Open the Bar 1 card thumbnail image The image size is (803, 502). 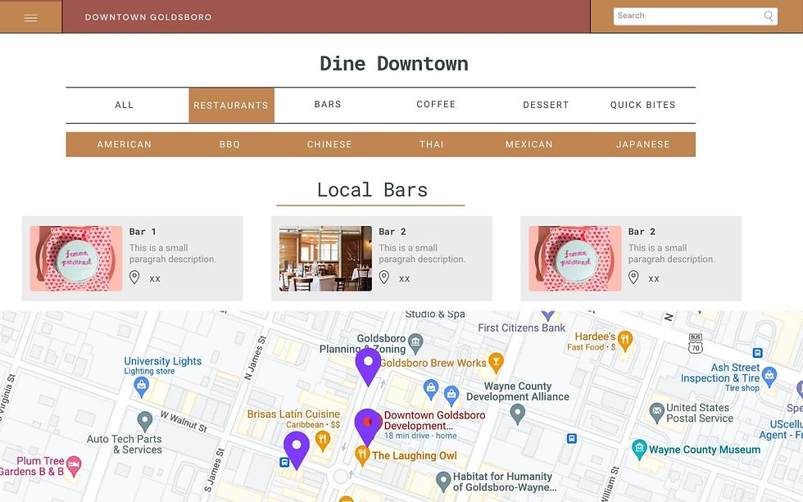[75, 259]
